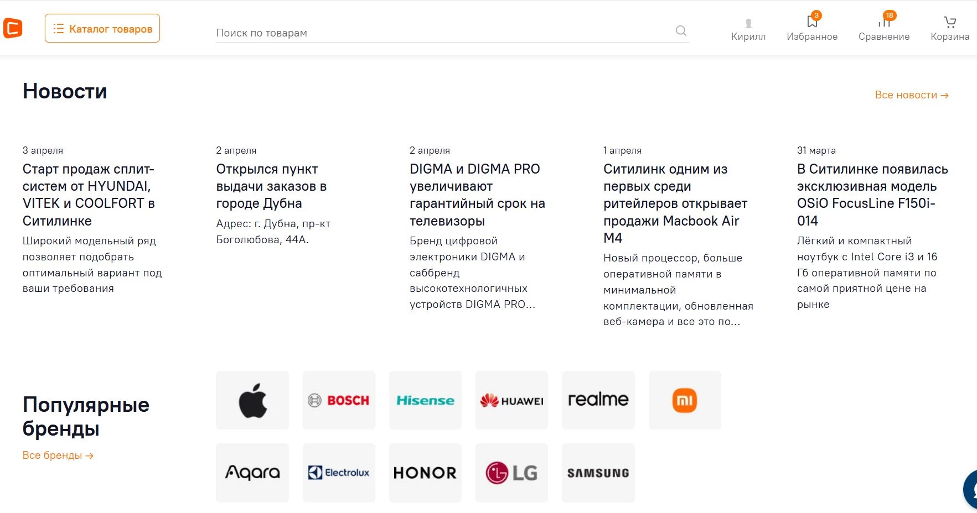
Task: Select the HUAWEI brand logo tile
Action: click(x=511, y=400)
